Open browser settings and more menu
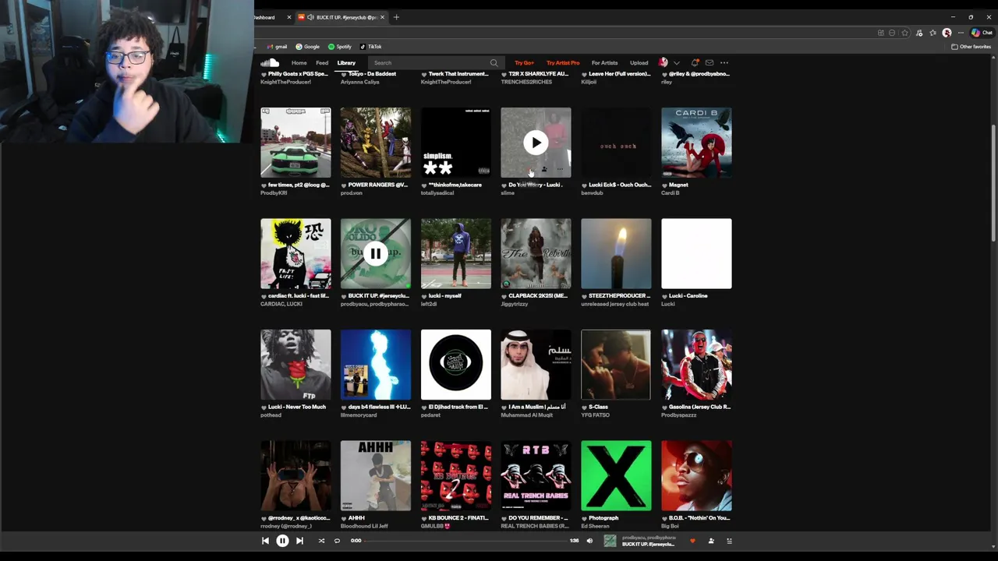Image resolution: width=998 pixels, height=561 pixels. pos(961,33)
